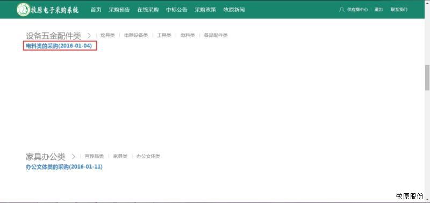Open 办公文体类的采购(2016-01-11) purchase link
The width and height of the screenshot is (430, 203).
64,167
